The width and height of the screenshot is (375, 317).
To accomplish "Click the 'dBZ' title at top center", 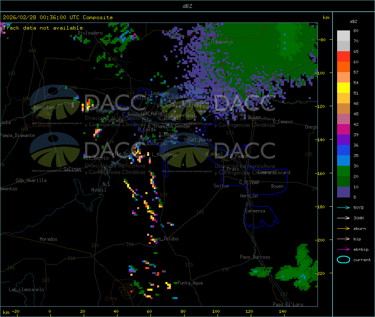I will 187,6.
